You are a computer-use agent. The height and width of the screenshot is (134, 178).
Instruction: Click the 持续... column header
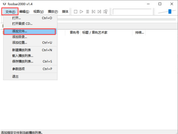pyautogui.click(x=139, y=33)
